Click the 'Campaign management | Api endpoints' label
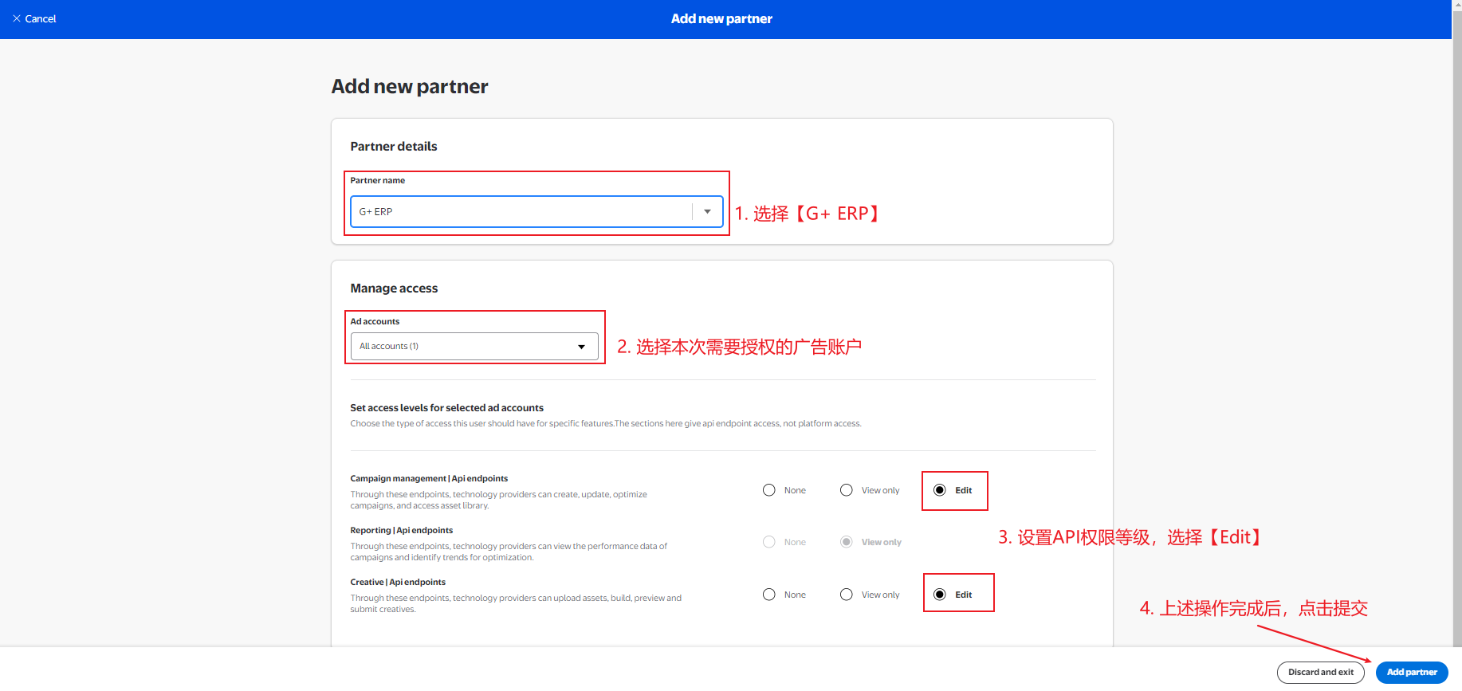Viewport: 1462px width, 691px height. (429, 478)
